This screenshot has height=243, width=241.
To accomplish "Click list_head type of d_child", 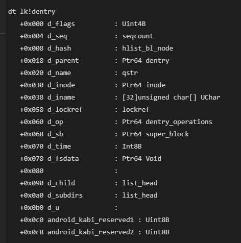I will click(x=140, y=183).
